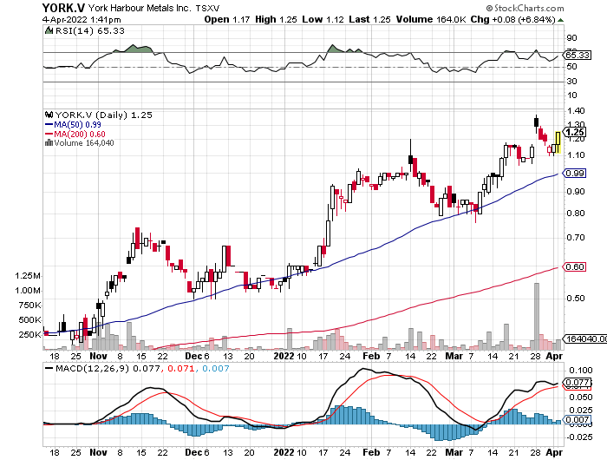The image size is (607, 460).
Task: Click the 0.60 MA(200) price tag
Action: tap(575, 267)
